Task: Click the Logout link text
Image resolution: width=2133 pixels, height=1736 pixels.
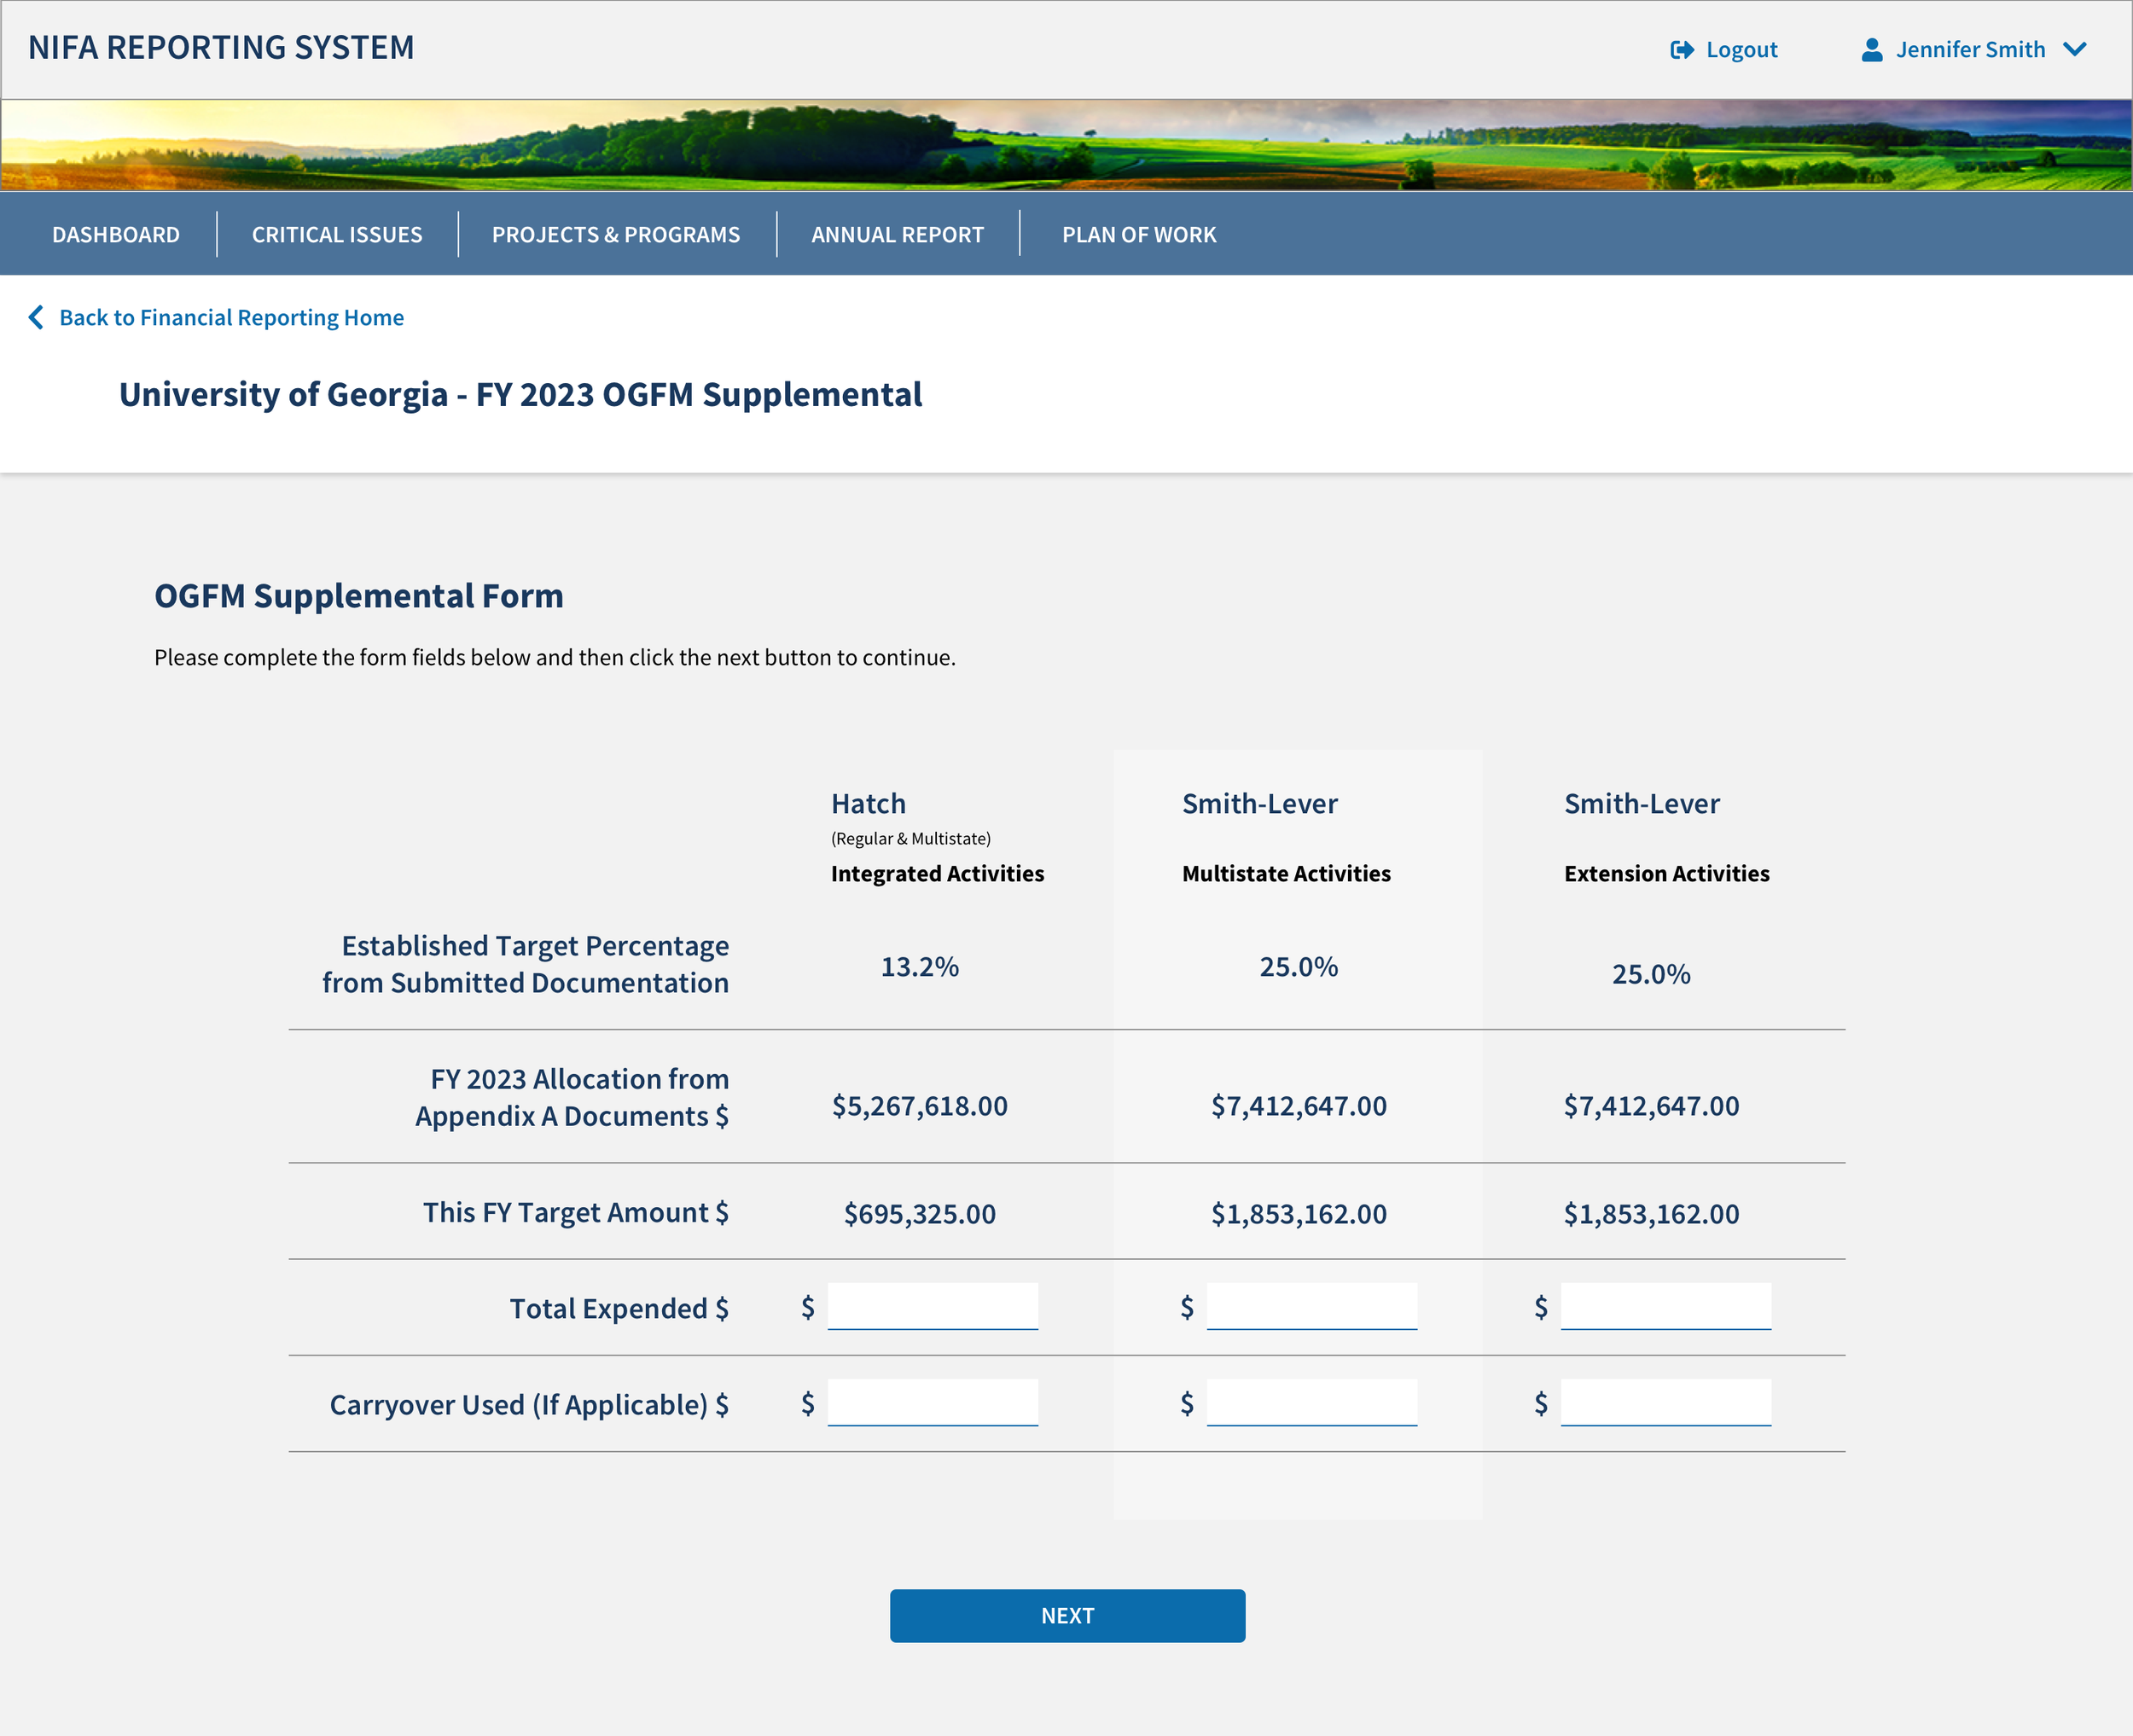Action: pos(1741,50)
